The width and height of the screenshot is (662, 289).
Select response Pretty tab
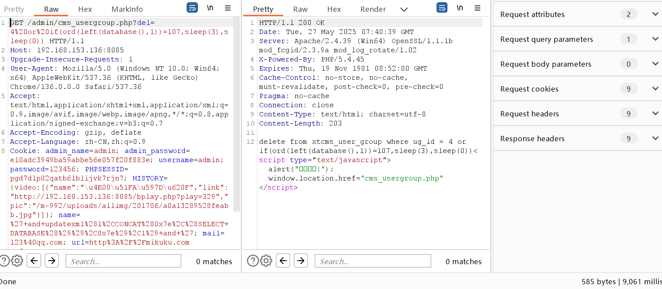point(263,9)
